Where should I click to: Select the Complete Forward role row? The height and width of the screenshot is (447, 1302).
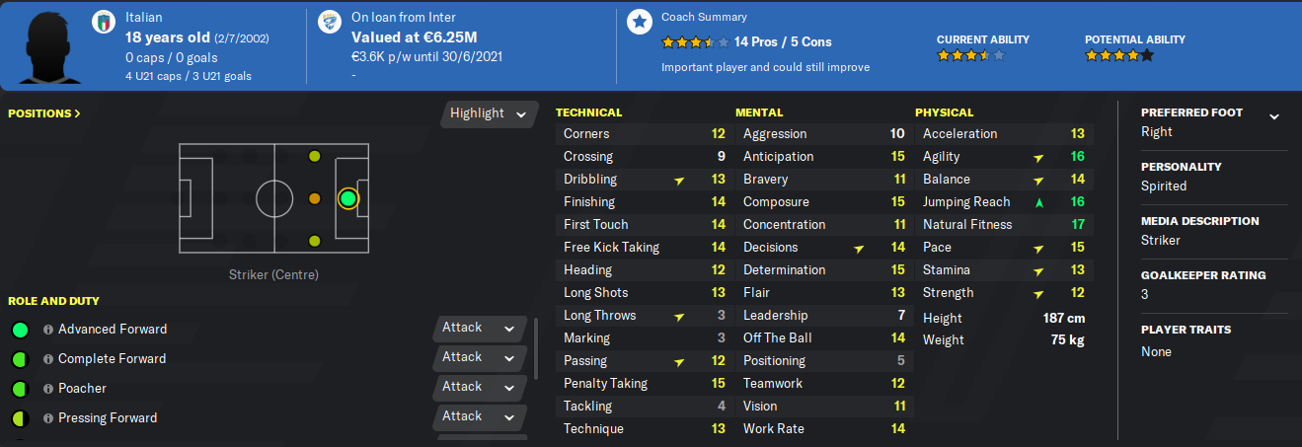coord(112,359)
